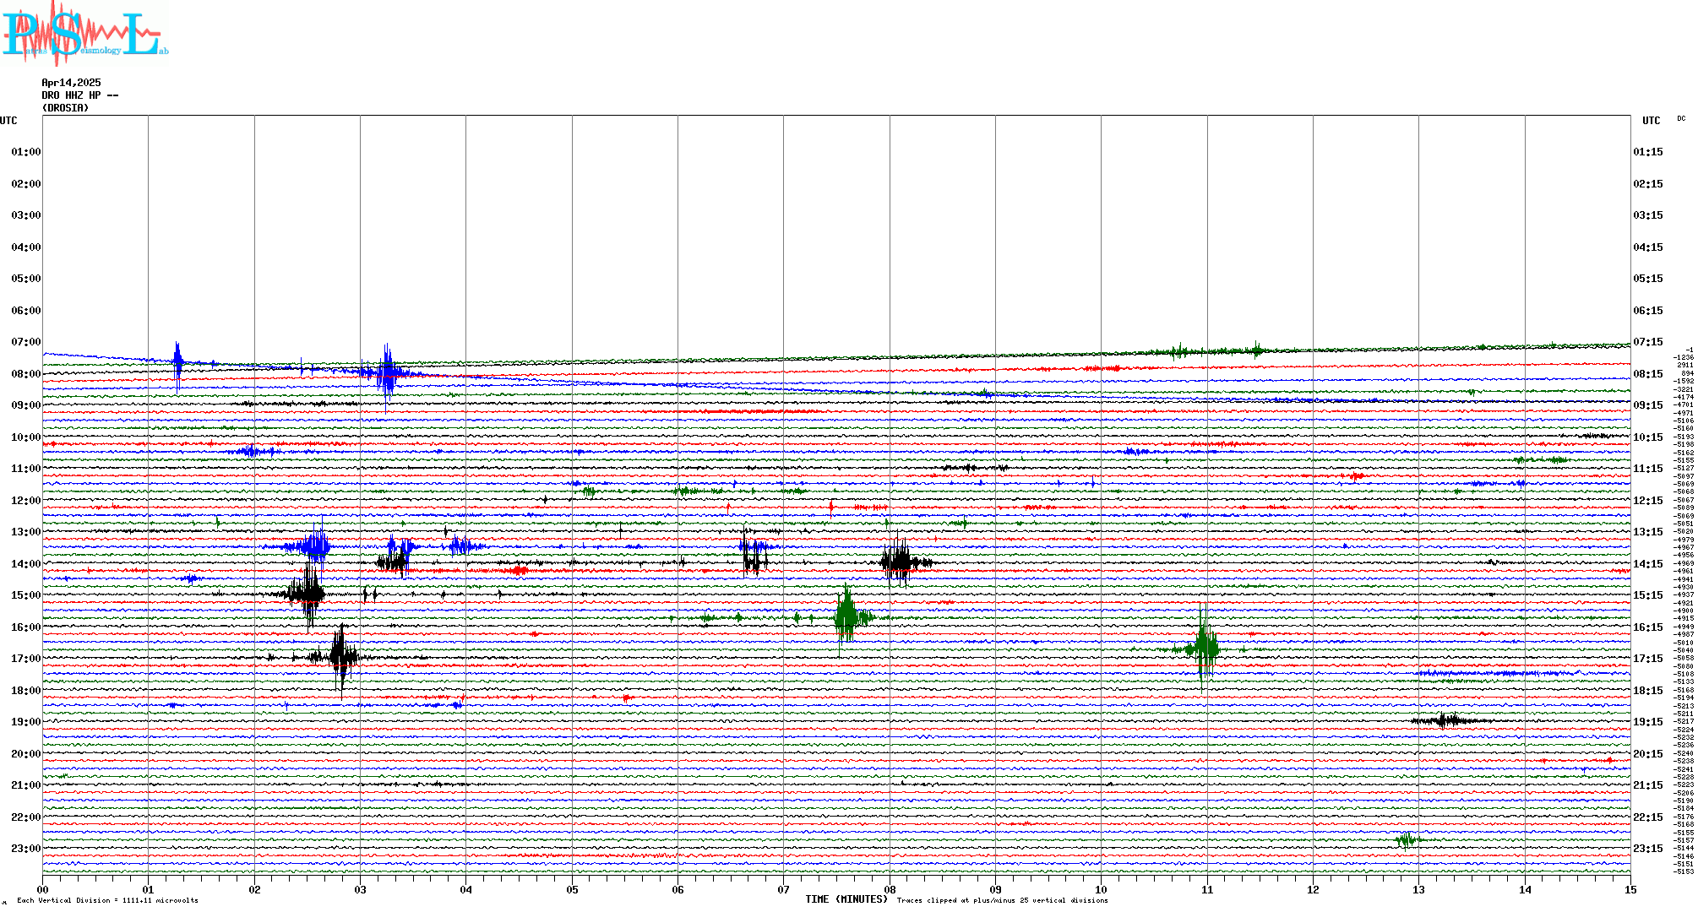Screen dimensions: 1698x912
Task: Click the Each Vertical Division scale note
Action: pyautogui.click(x=107, y=901)
